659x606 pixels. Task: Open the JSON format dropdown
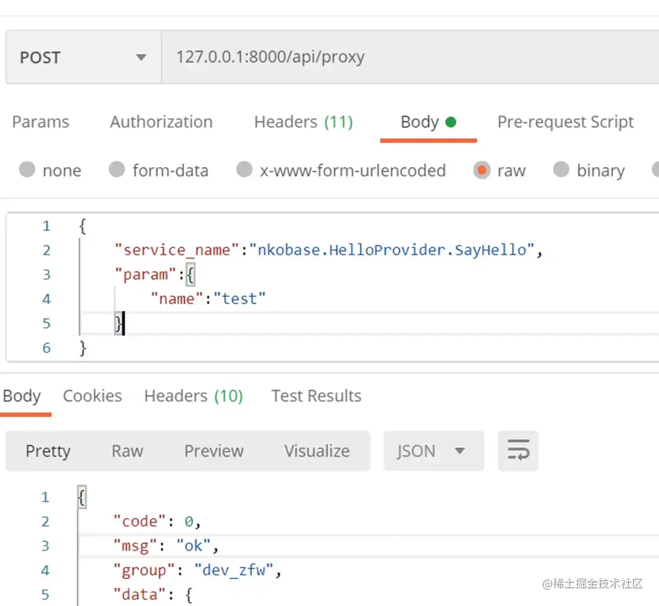pos(433,451)
